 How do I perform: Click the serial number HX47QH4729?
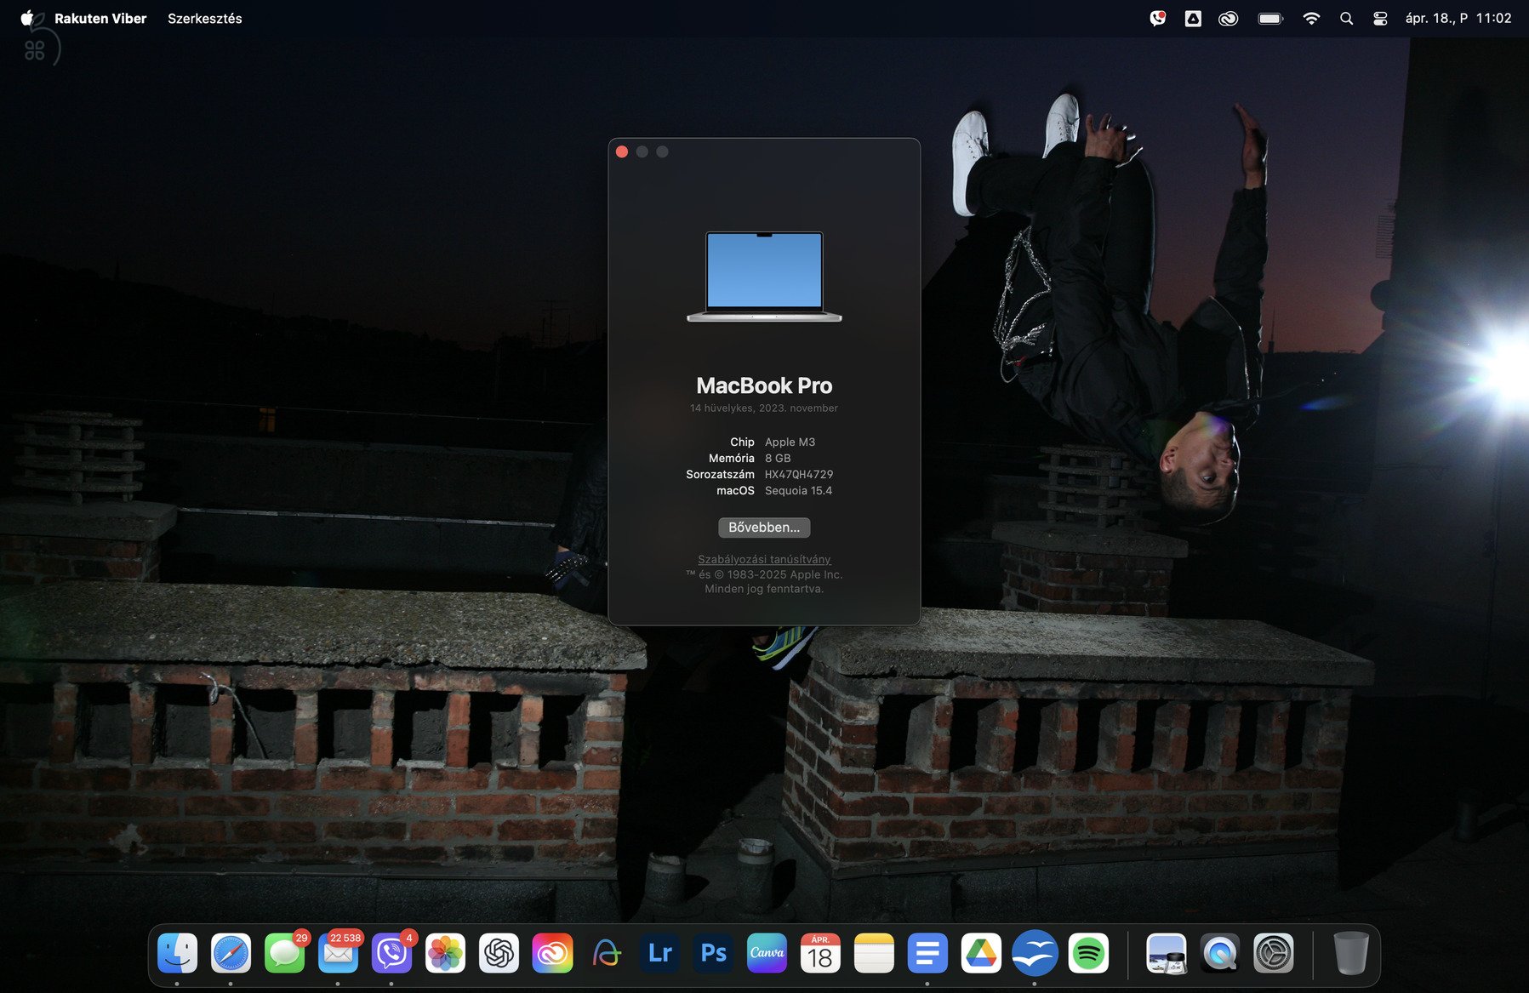pos(799,474)
